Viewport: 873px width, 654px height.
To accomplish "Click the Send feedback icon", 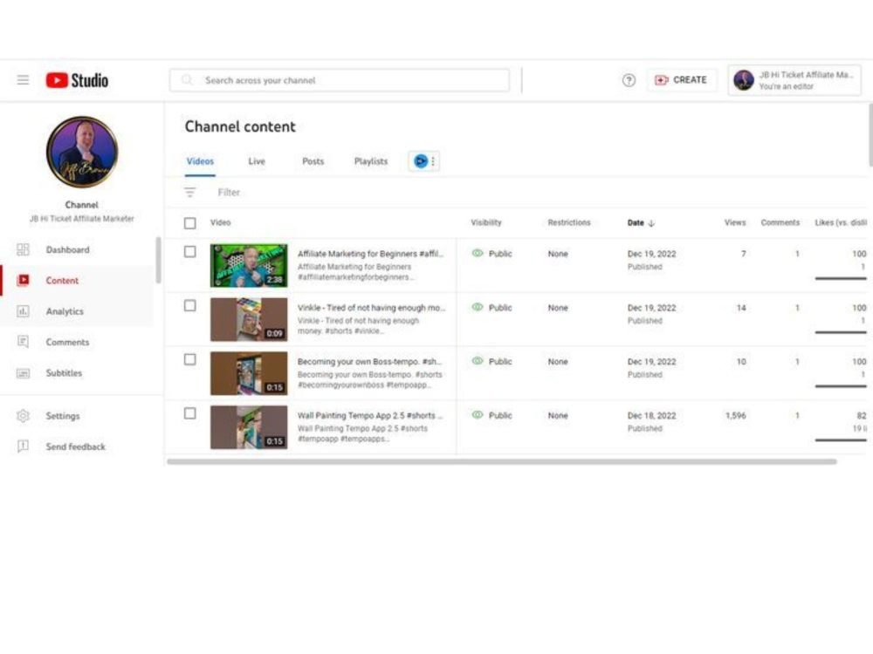I will click(23, 446).
